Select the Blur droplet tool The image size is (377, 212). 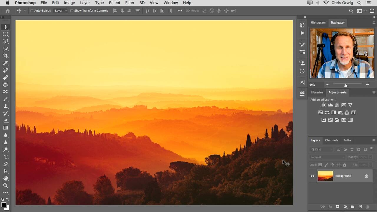[x=5, y=135]
